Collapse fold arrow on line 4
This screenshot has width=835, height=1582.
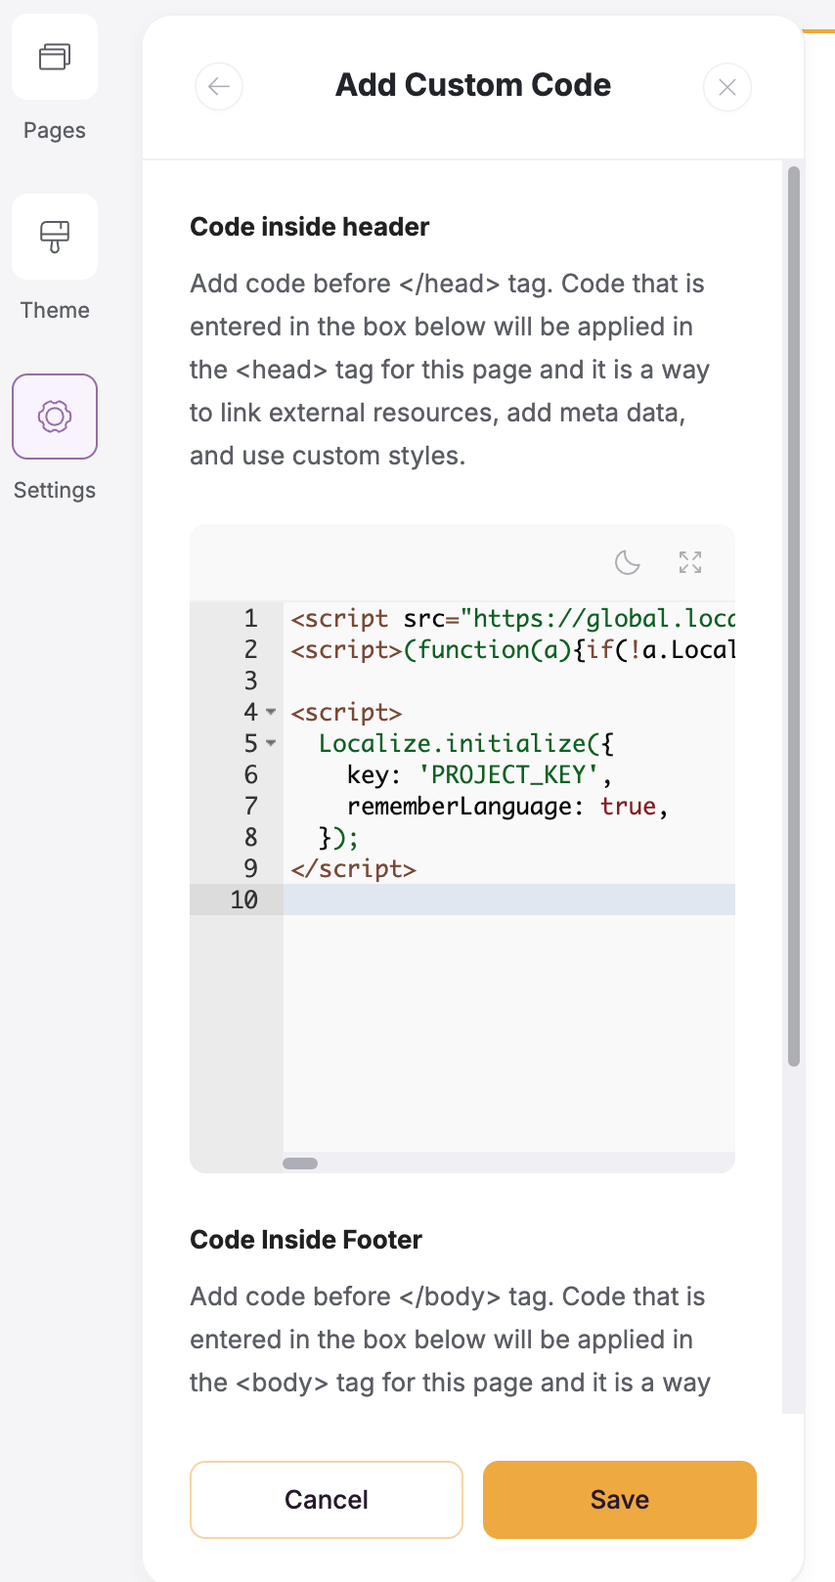(x=271, y=712)
